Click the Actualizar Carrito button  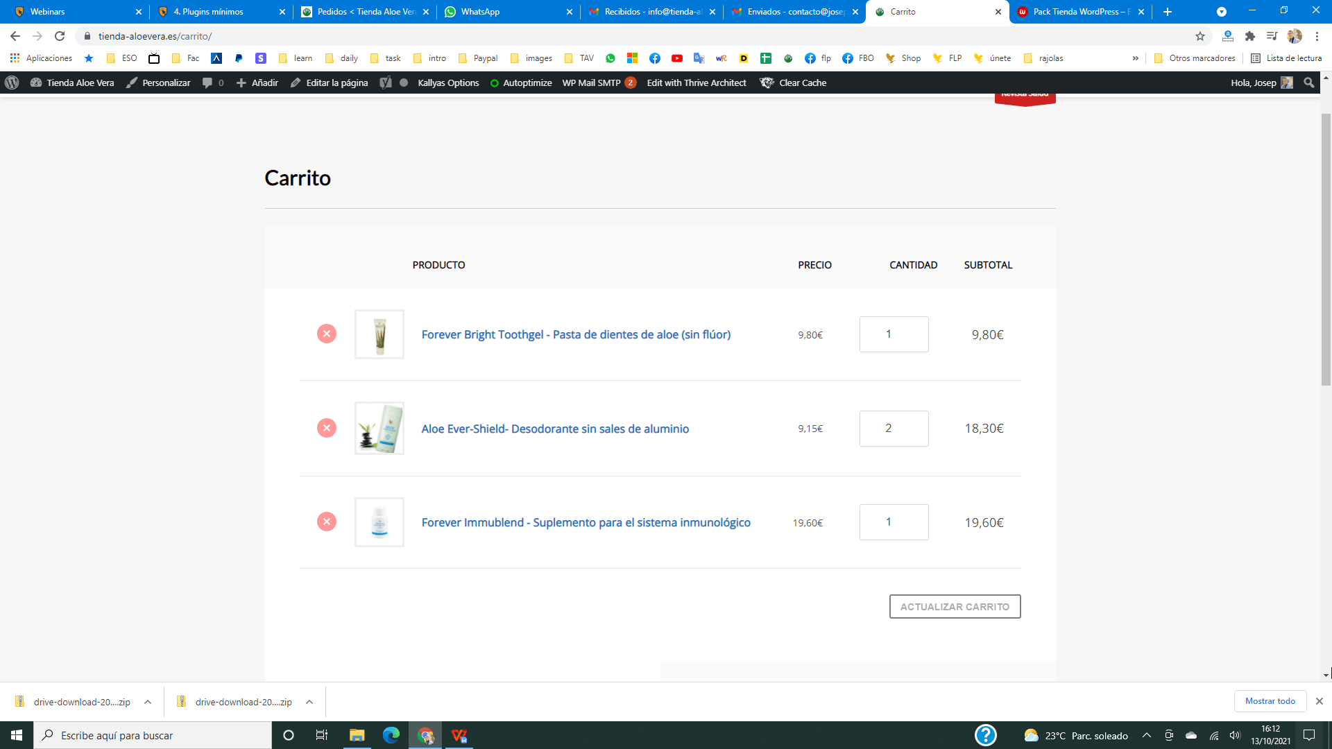coord(955,607)
